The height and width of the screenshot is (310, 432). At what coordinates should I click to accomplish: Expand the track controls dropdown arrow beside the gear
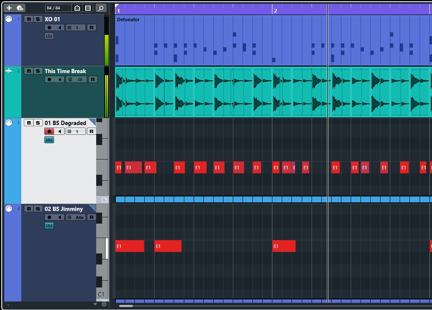95,304
